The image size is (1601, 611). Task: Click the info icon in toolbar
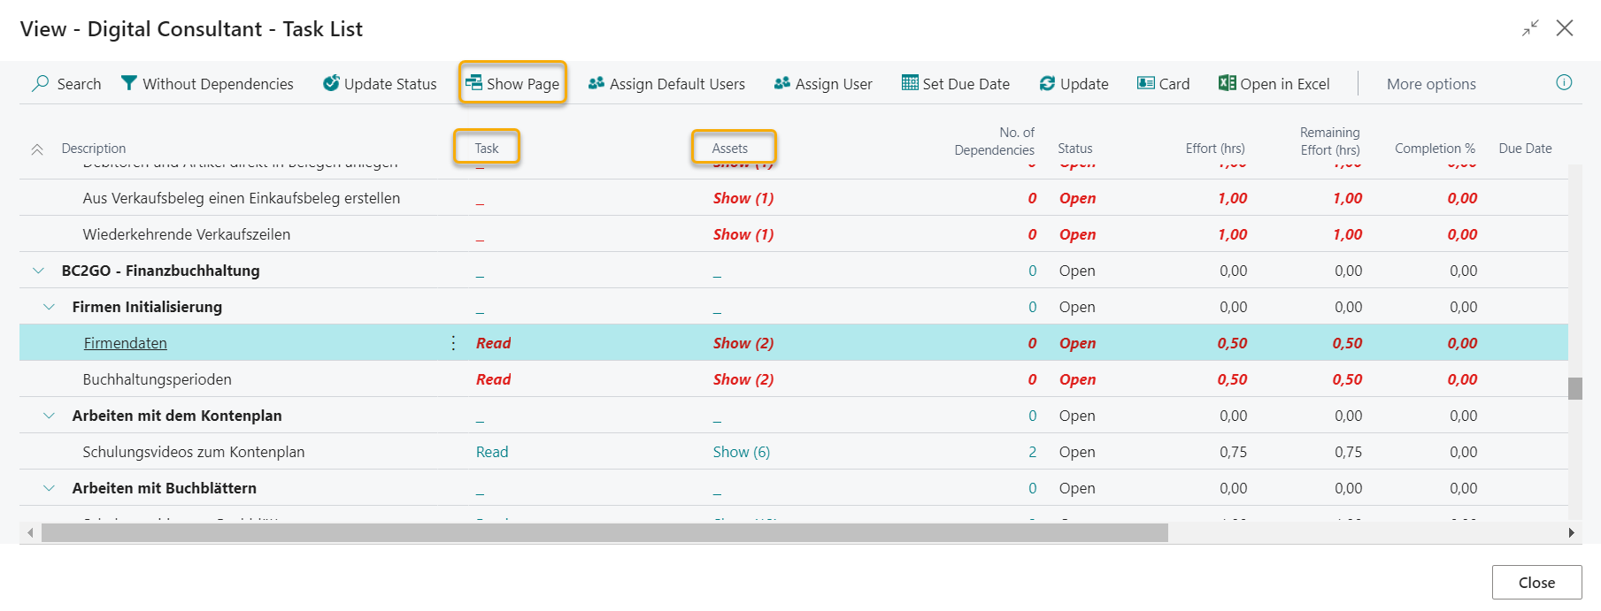click(1564, 82)
